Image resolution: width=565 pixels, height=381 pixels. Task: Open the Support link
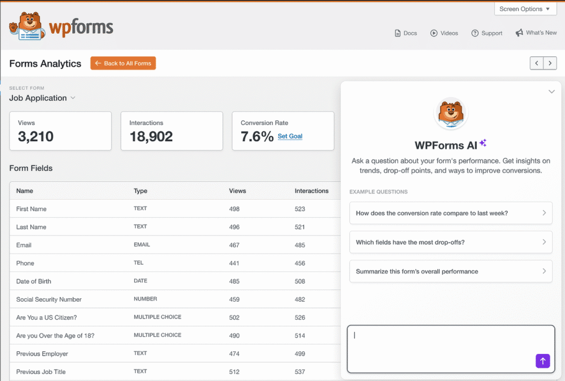[487, 33]
